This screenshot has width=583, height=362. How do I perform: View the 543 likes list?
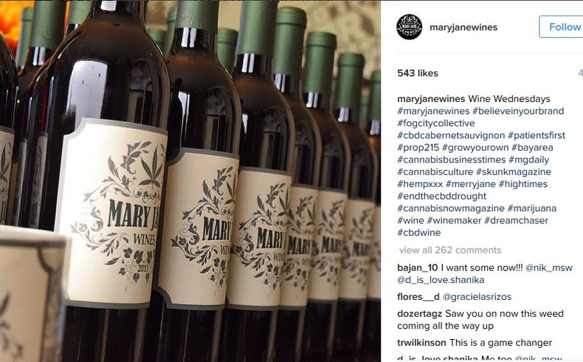point(418,73)
